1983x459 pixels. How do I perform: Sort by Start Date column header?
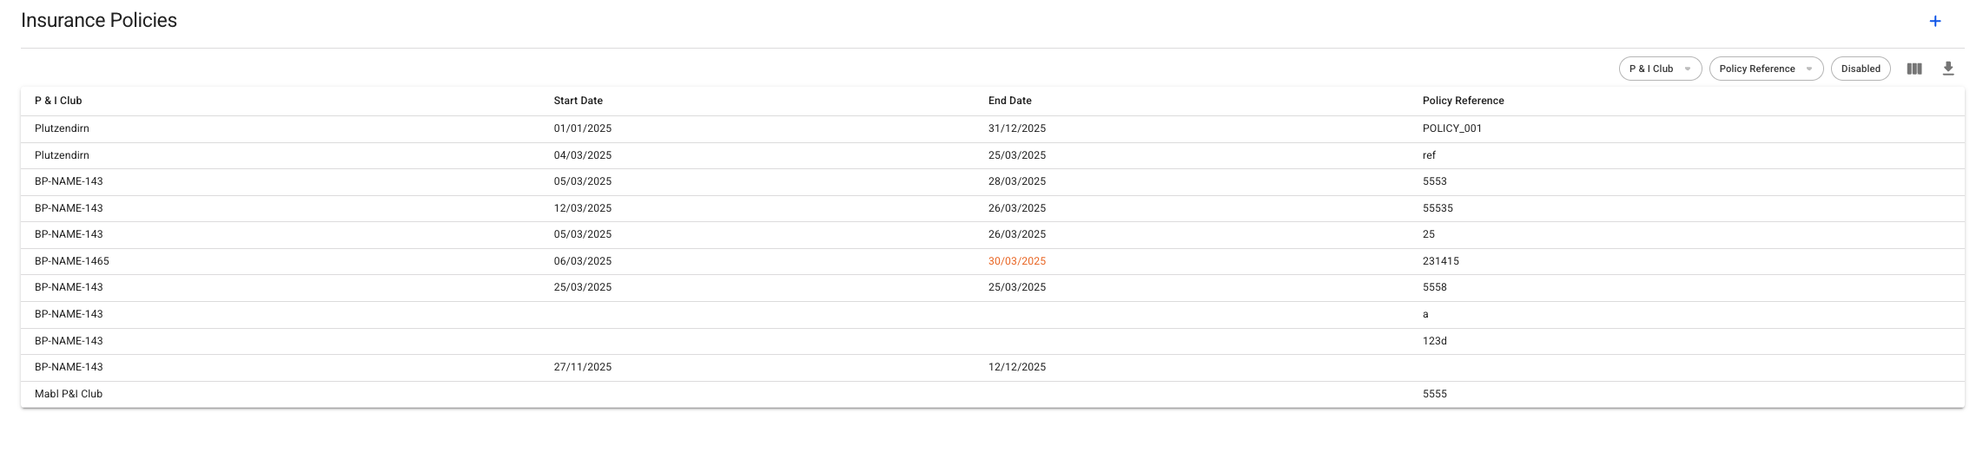tap(578, 101)
